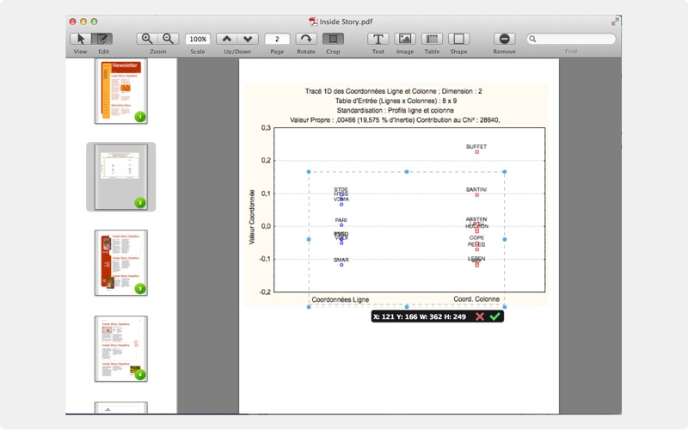The image size is (688, 430).
Task: Rotate the page with Rotate icon
Action: point(306,39)
